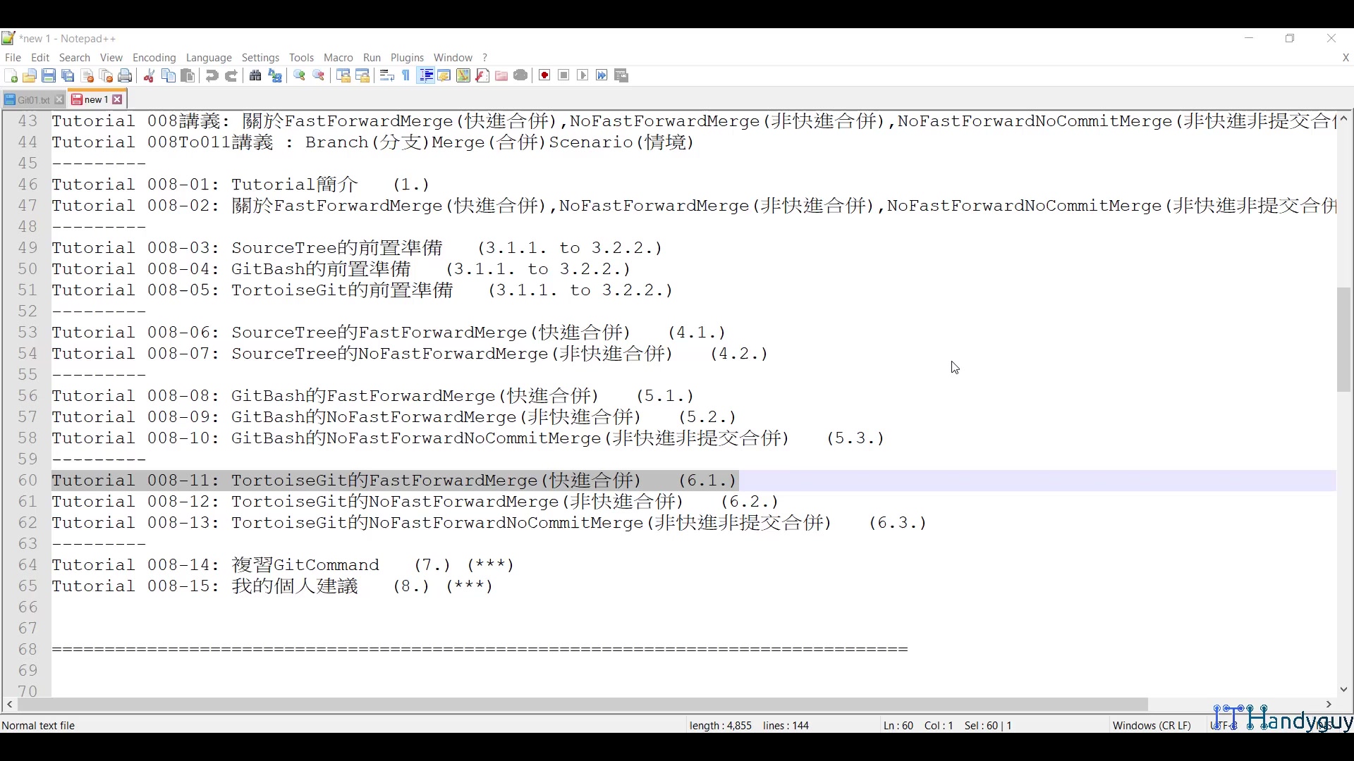Open the Macro menu
This screenshot has height=761, width=1354.
pos(338,58)
